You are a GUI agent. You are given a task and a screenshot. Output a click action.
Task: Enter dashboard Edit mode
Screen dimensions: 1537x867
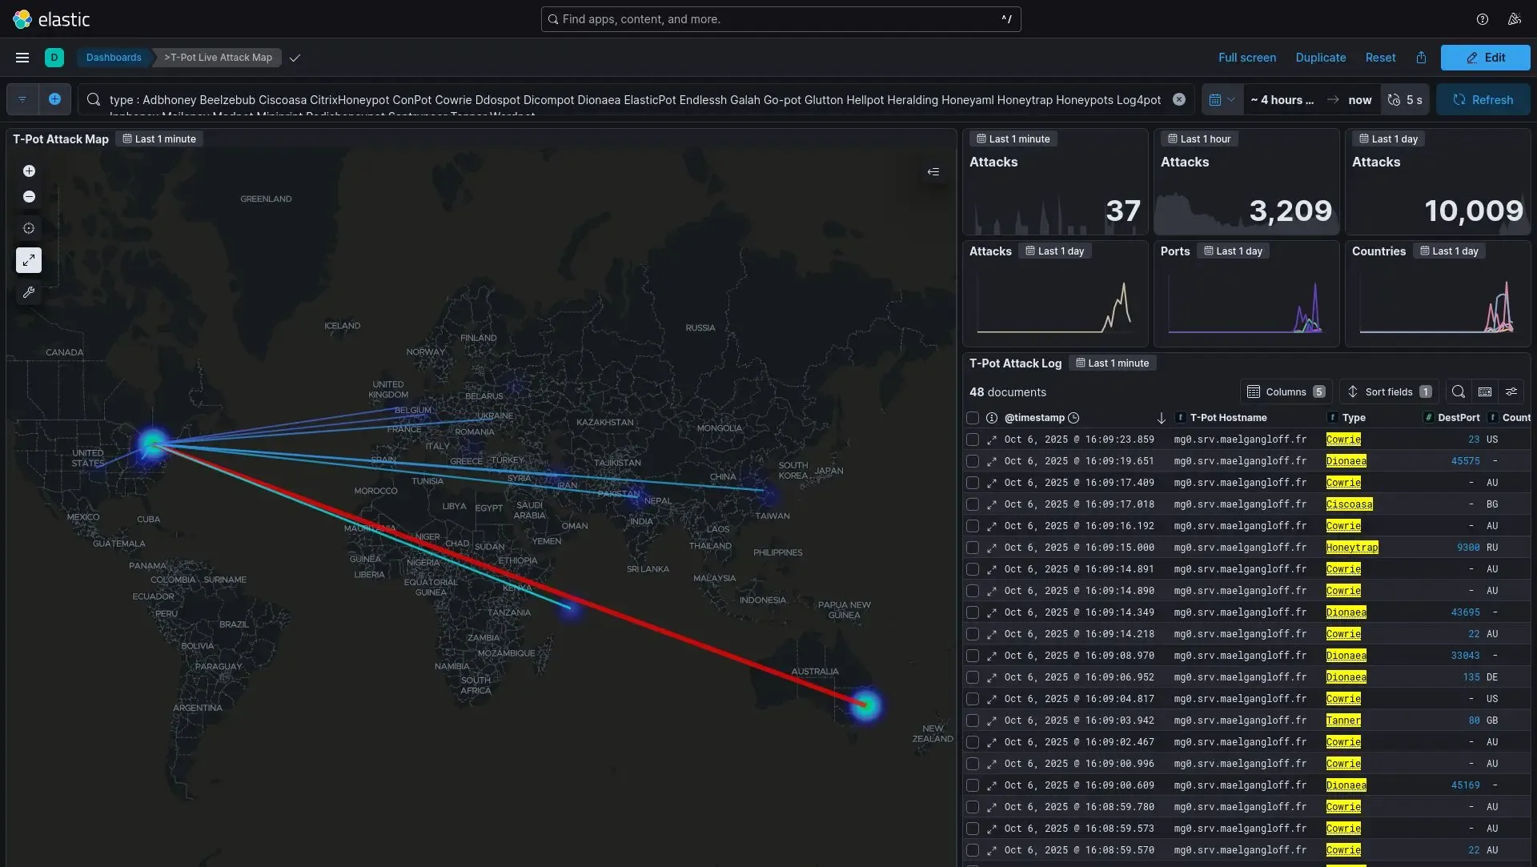point(1485,57)
